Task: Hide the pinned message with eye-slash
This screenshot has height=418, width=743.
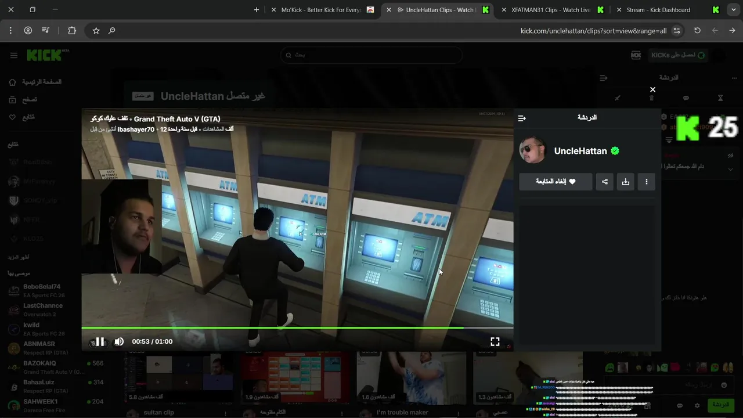Action: pyautogui.click(x=730, y=156)
